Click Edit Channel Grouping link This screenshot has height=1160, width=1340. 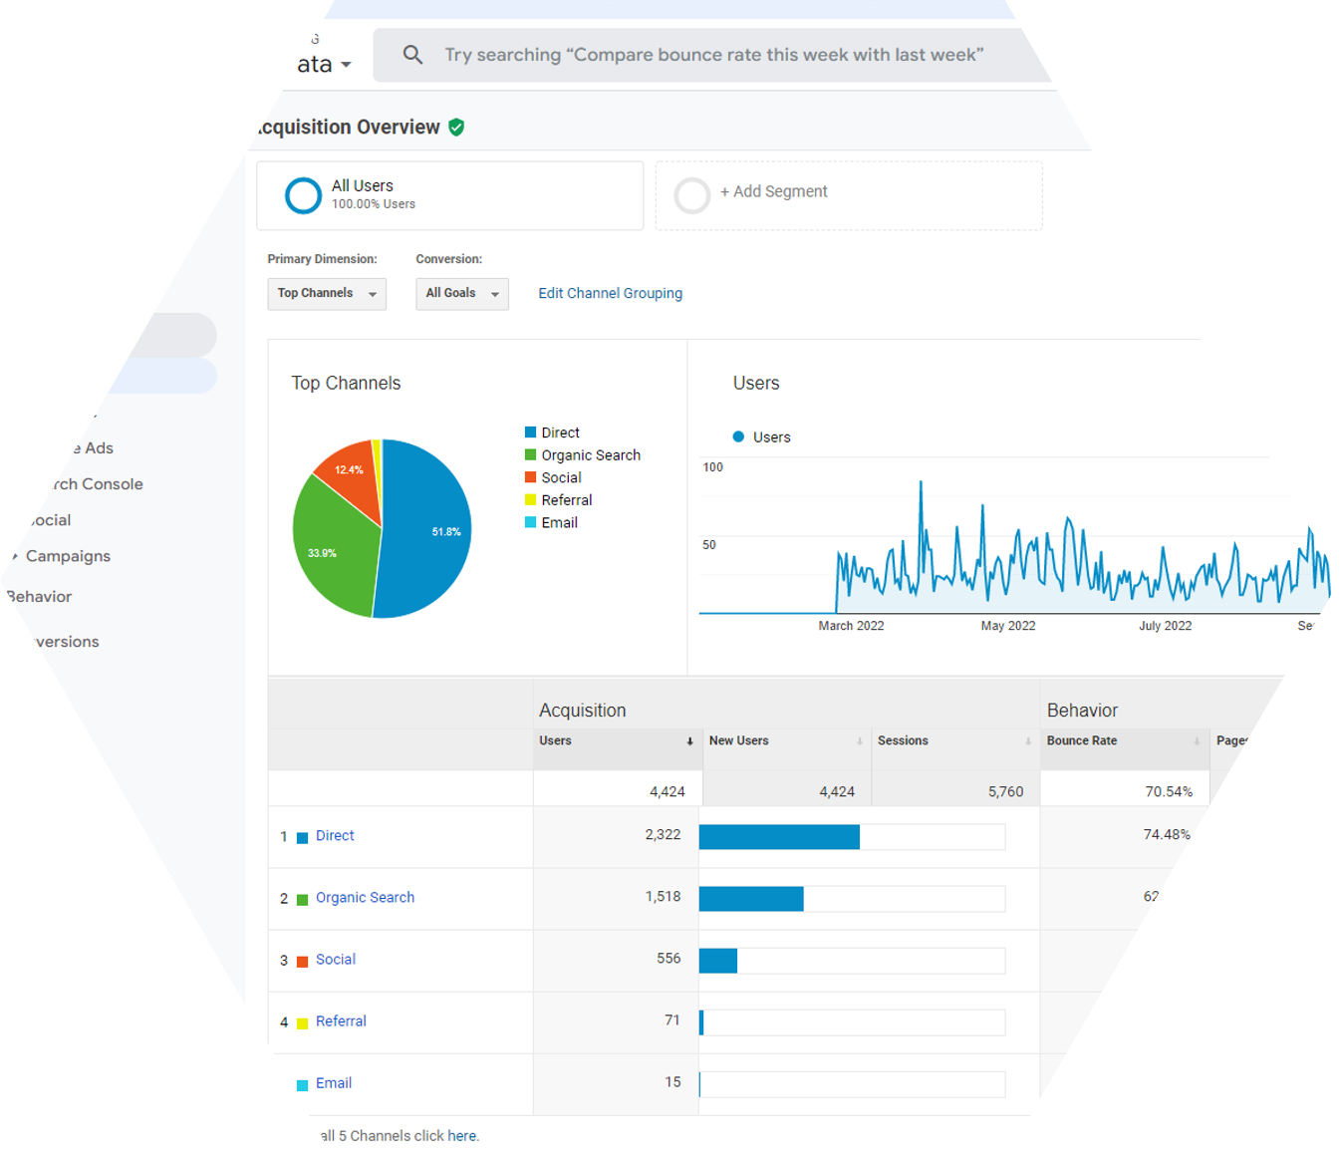pyautogui.click(x=610, y=293)
